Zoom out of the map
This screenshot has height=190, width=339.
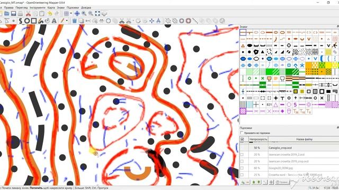point(91,14)
